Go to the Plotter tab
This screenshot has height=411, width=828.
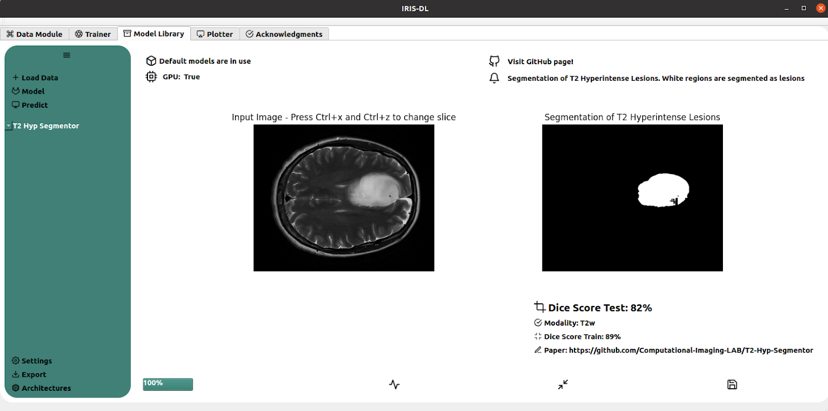215,34
